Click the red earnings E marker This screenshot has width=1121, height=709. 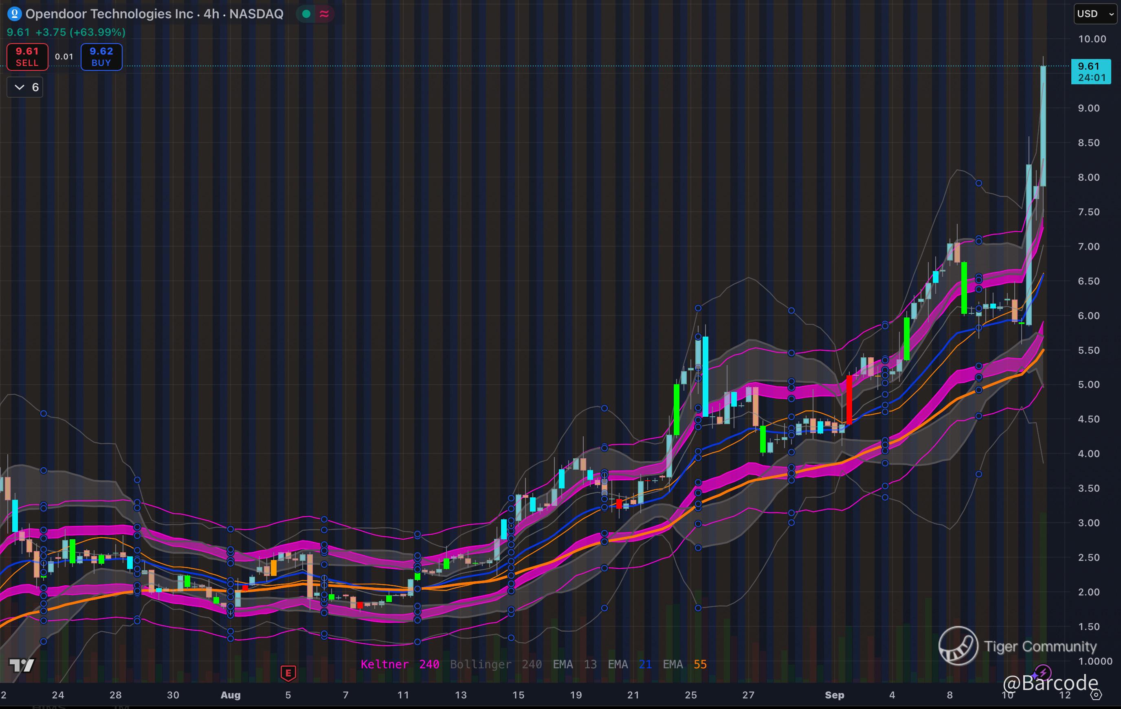pyautogui.click(x=288, y=672)
